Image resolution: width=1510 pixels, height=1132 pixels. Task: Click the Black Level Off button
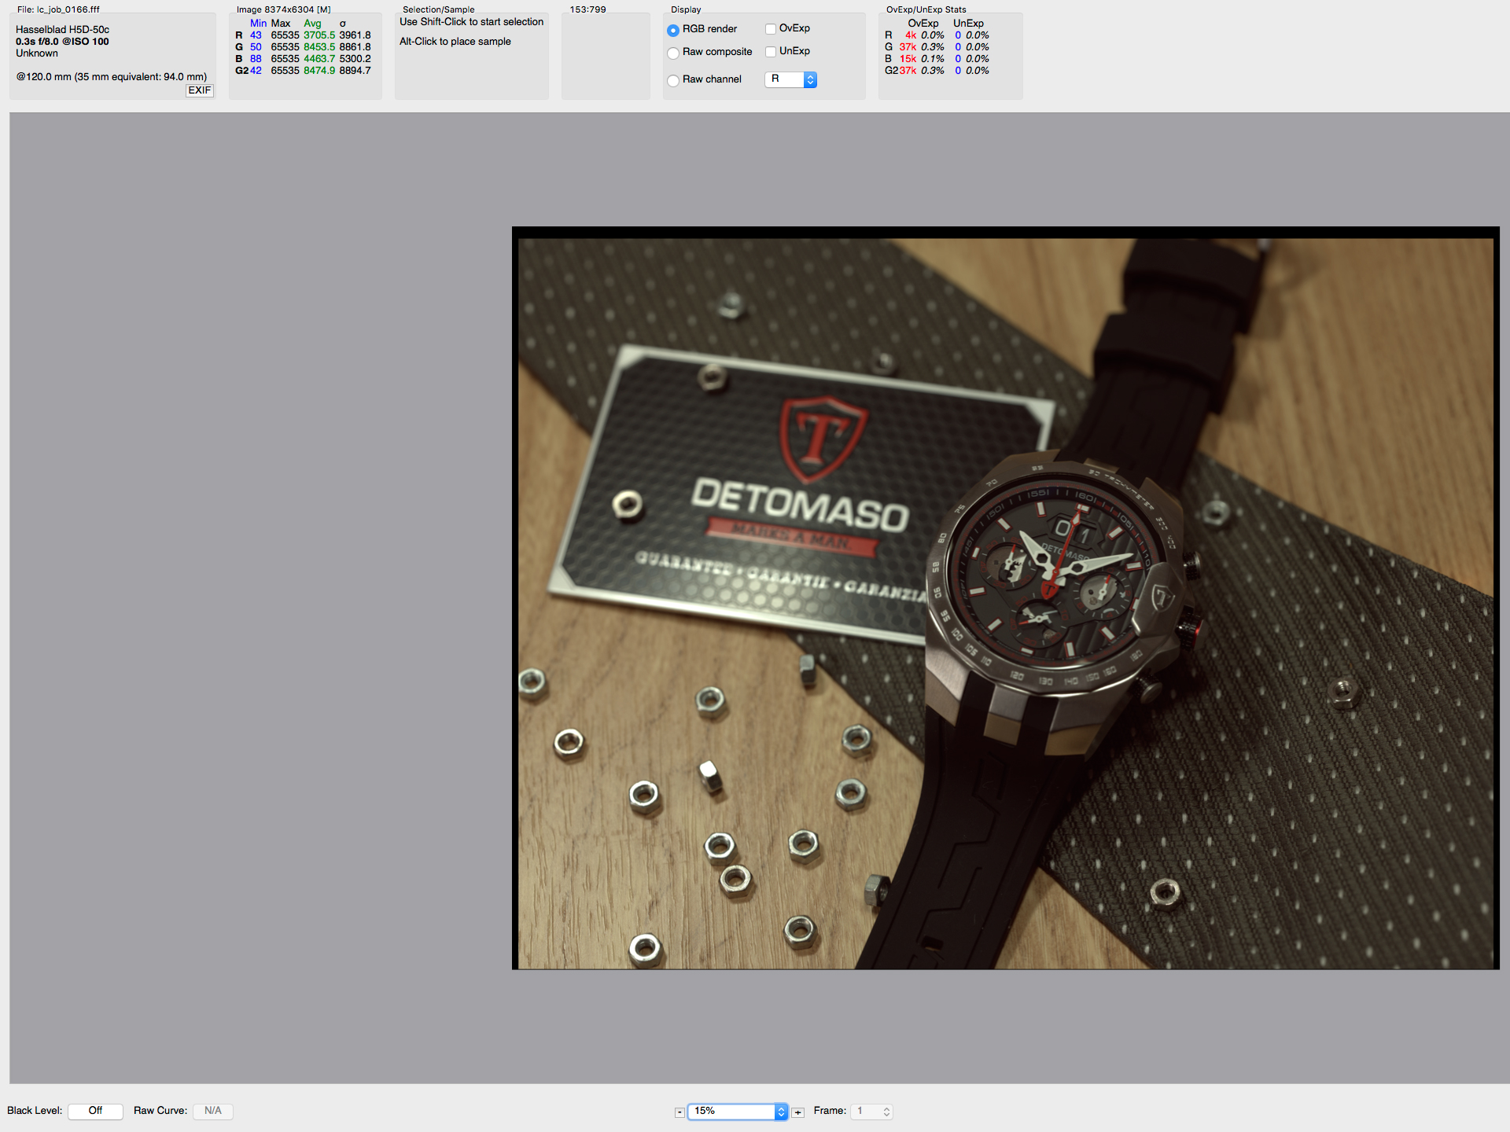pyautogui.click(x=95, y=1111)
